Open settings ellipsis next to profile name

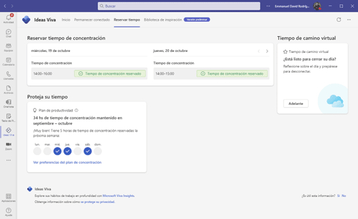(x=268, y=6)
